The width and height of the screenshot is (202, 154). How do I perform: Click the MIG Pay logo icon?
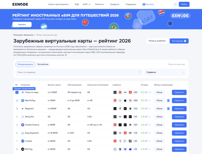click(23, 149)
